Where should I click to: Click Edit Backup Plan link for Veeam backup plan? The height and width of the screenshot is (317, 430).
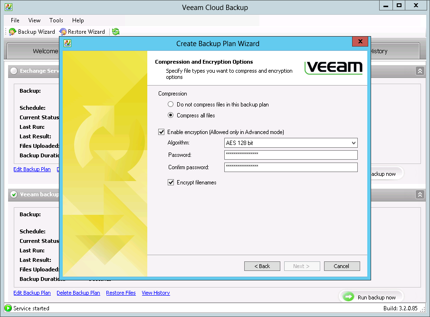pyautogui.click(x=32, y=293)
